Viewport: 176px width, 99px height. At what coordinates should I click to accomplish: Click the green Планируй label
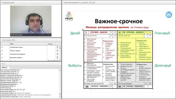(x=162, y=33)
